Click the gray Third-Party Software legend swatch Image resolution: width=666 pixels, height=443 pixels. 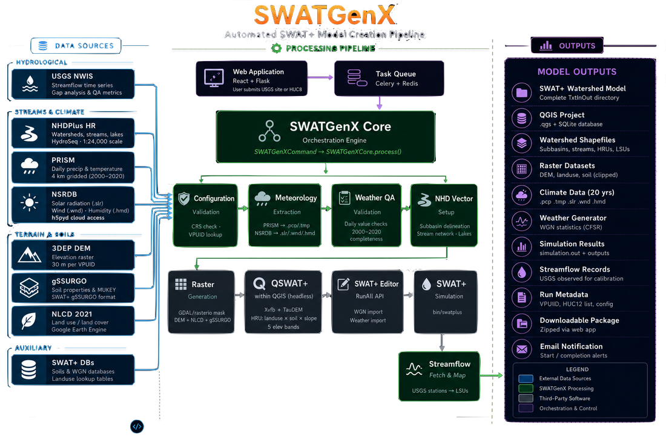click(x=526, y=398)
